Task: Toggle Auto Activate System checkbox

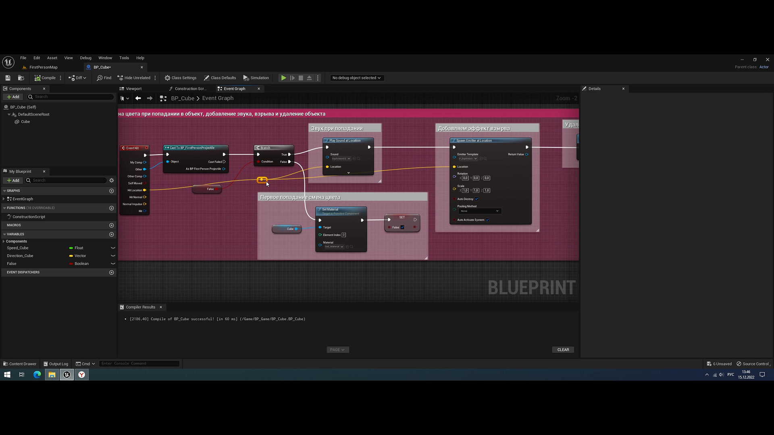Action: [487, 220]
